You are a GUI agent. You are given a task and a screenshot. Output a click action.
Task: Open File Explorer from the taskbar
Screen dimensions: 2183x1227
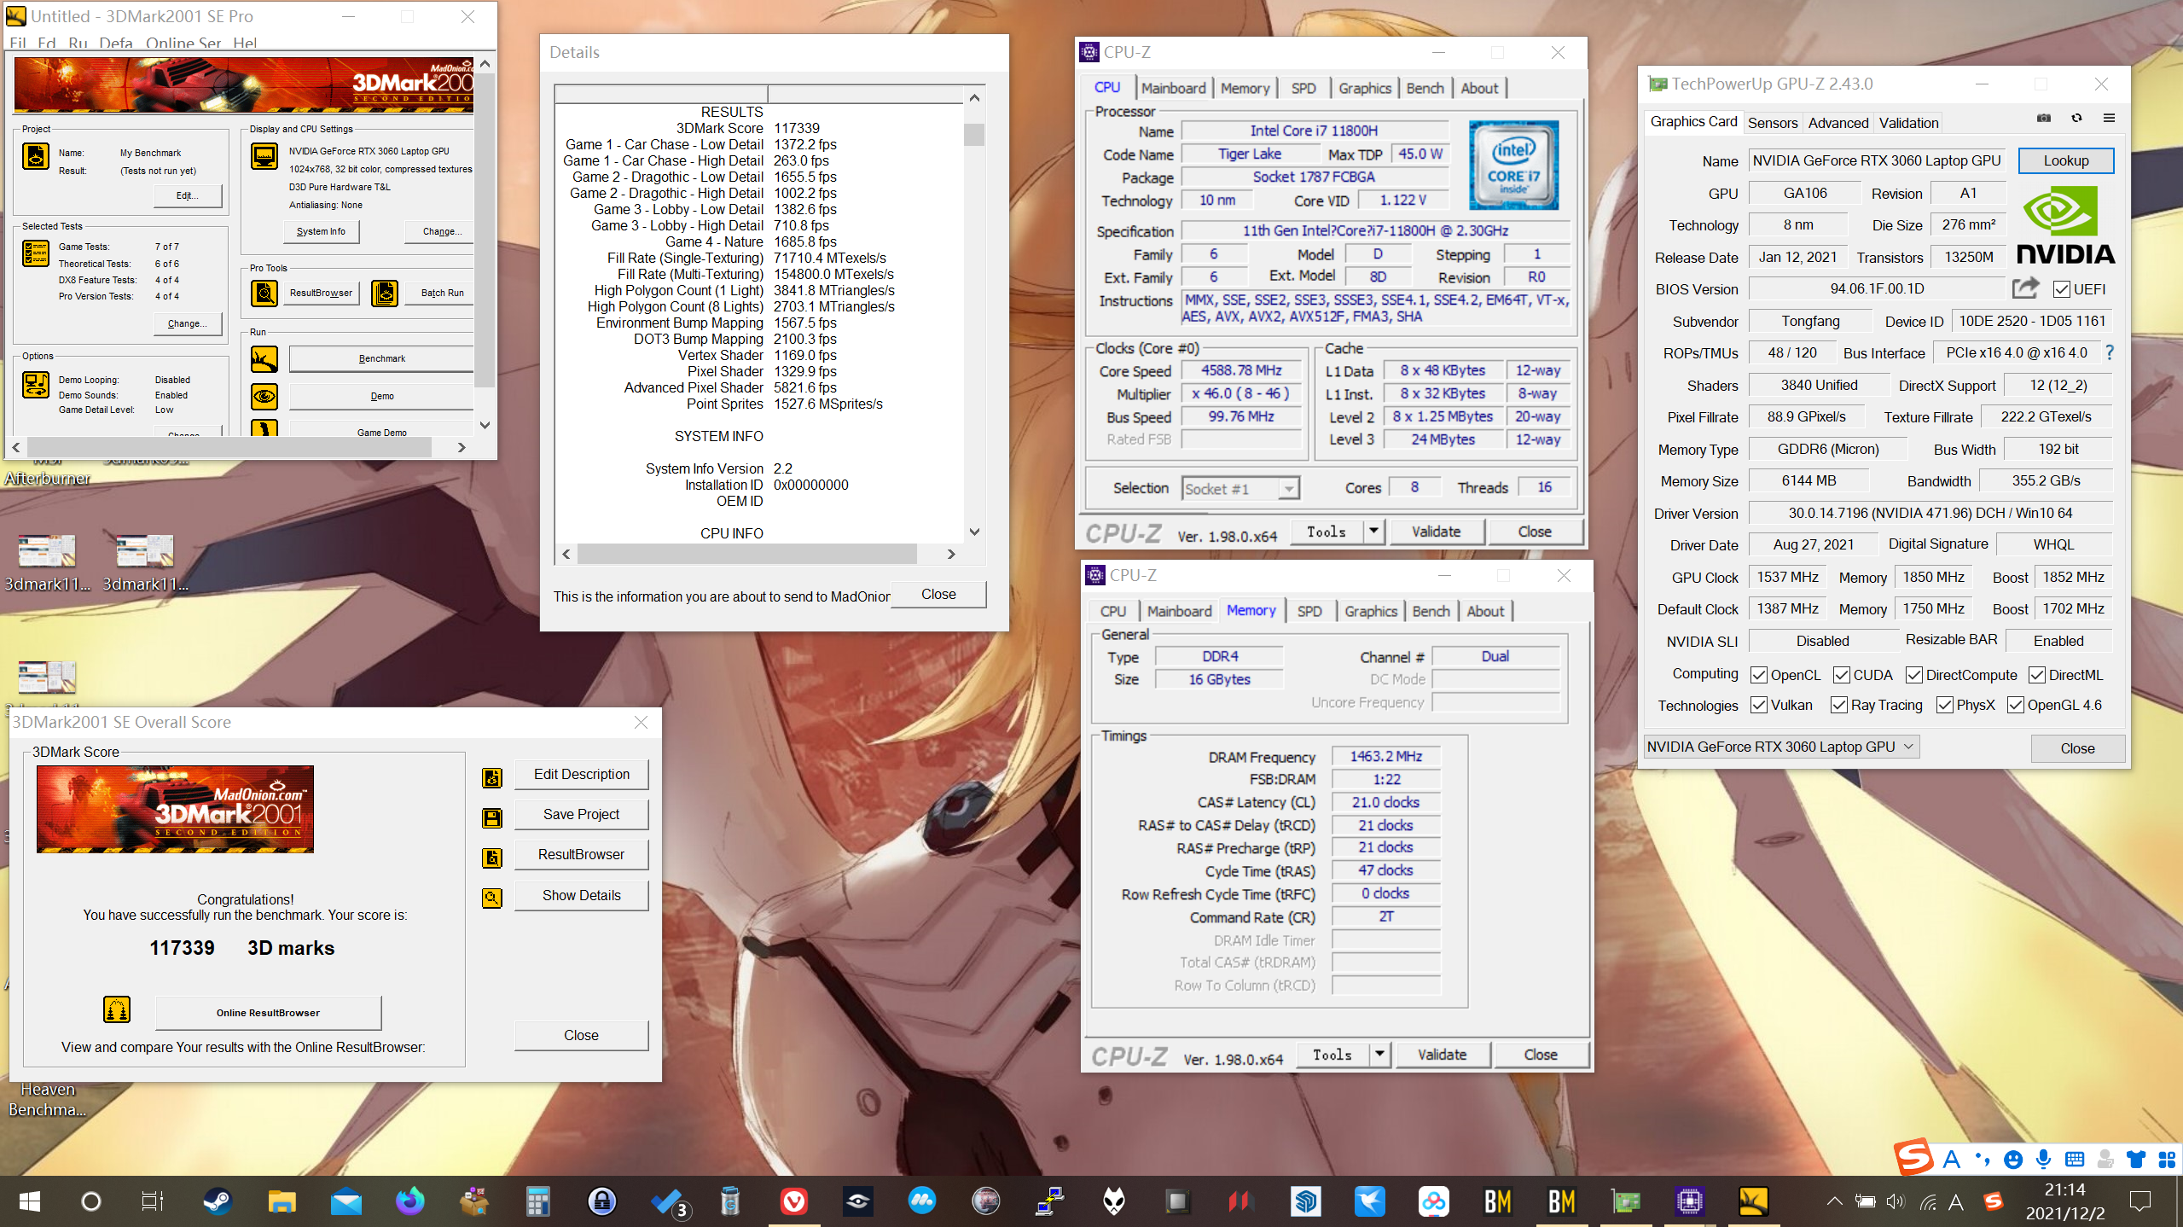click(282, 1201)
